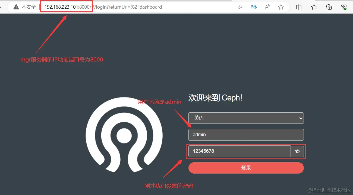Click the password field showing 12345678
353x195 pixels.
point(239,151)
